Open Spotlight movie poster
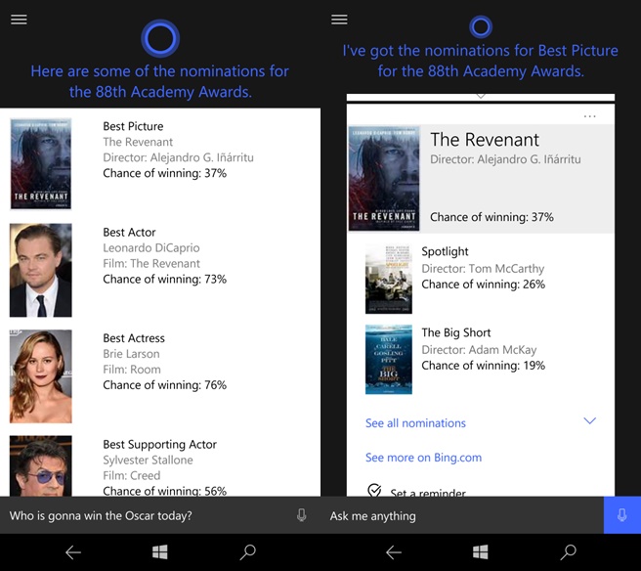641x571 pixels. [389, 280]
